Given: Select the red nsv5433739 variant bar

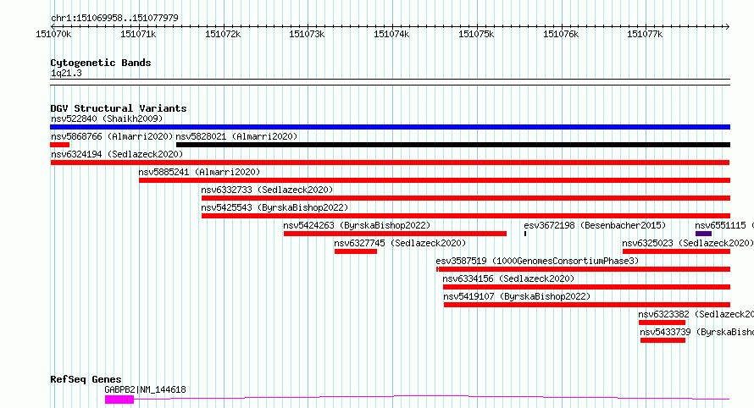Looking at the screenshot, I should [x=663, y=340].
